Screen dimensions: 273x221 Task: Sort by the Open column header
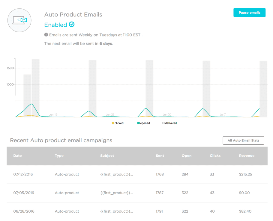point(186,156)
